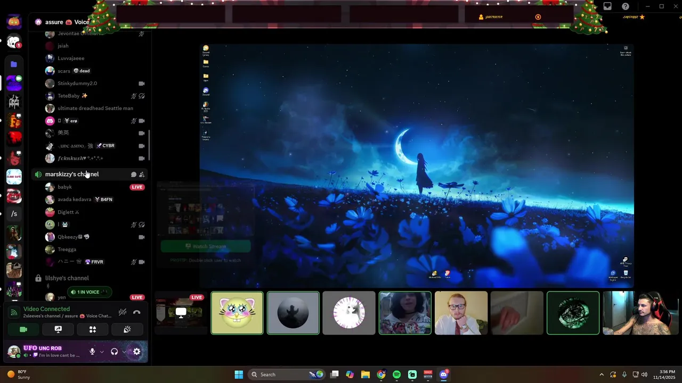Click the LIVE badge next to yen
The height and width of the screenshot is (383, 682).
click(x=137, y=297)
